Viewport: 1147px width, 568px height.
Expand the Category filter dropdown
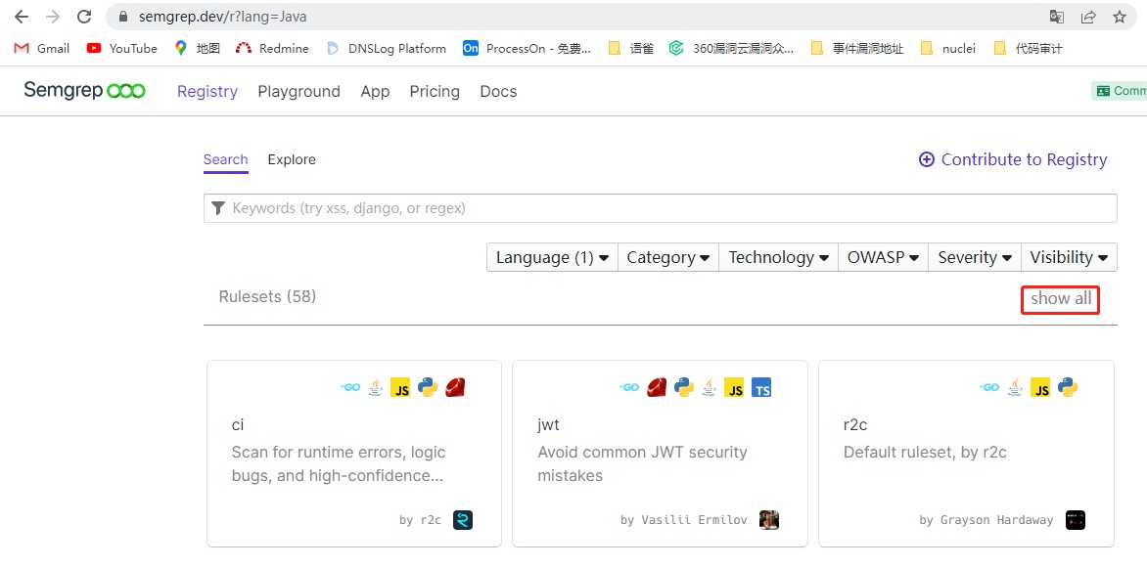[x=668, y=257]
